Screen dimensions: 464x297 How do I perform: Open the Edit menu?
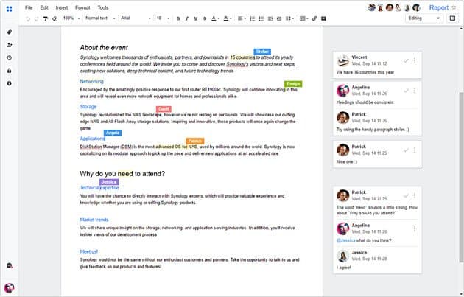[x=44, y=7]
